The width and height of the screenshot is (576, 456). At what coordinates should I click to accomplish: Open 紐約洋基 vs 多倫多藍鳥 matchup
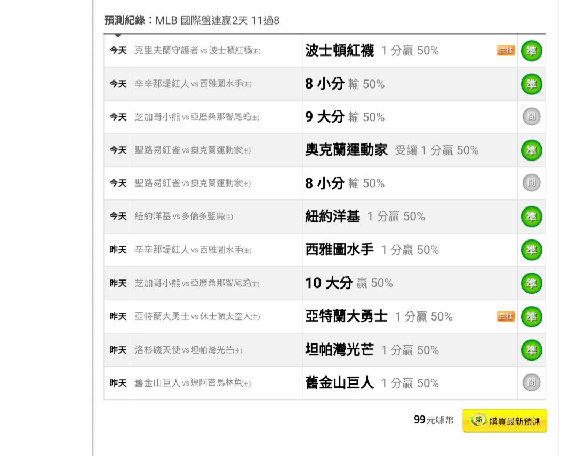pos(183,217)
